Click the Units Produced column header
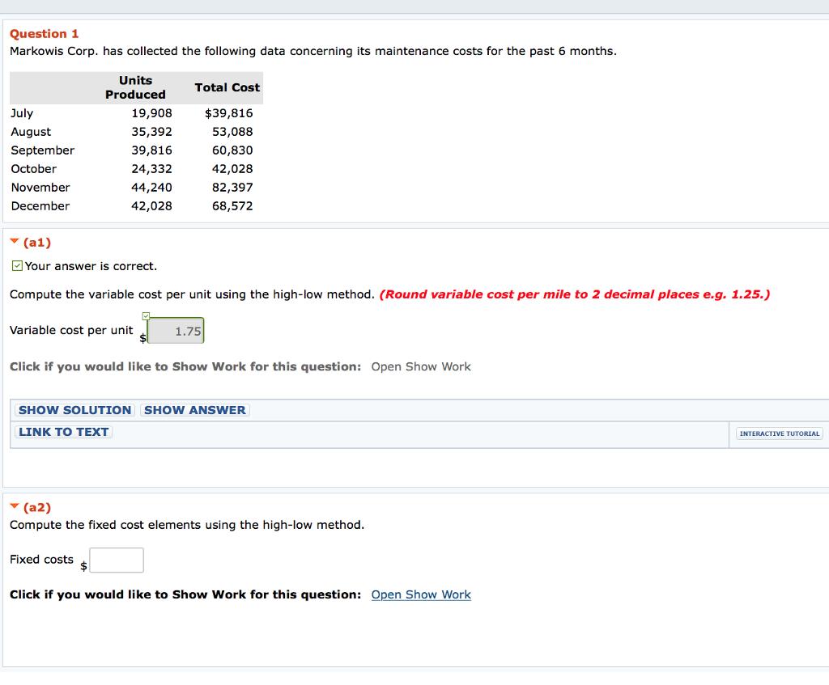 pyautogui.click(x=135, y=87)
